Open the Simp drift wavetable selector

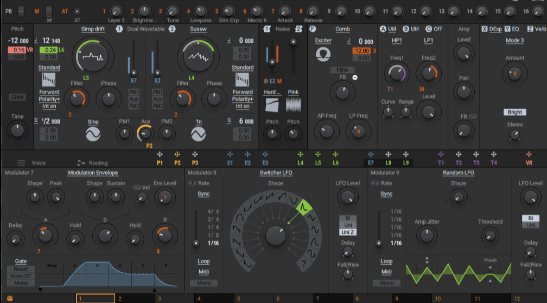click(x=93, y=29)
